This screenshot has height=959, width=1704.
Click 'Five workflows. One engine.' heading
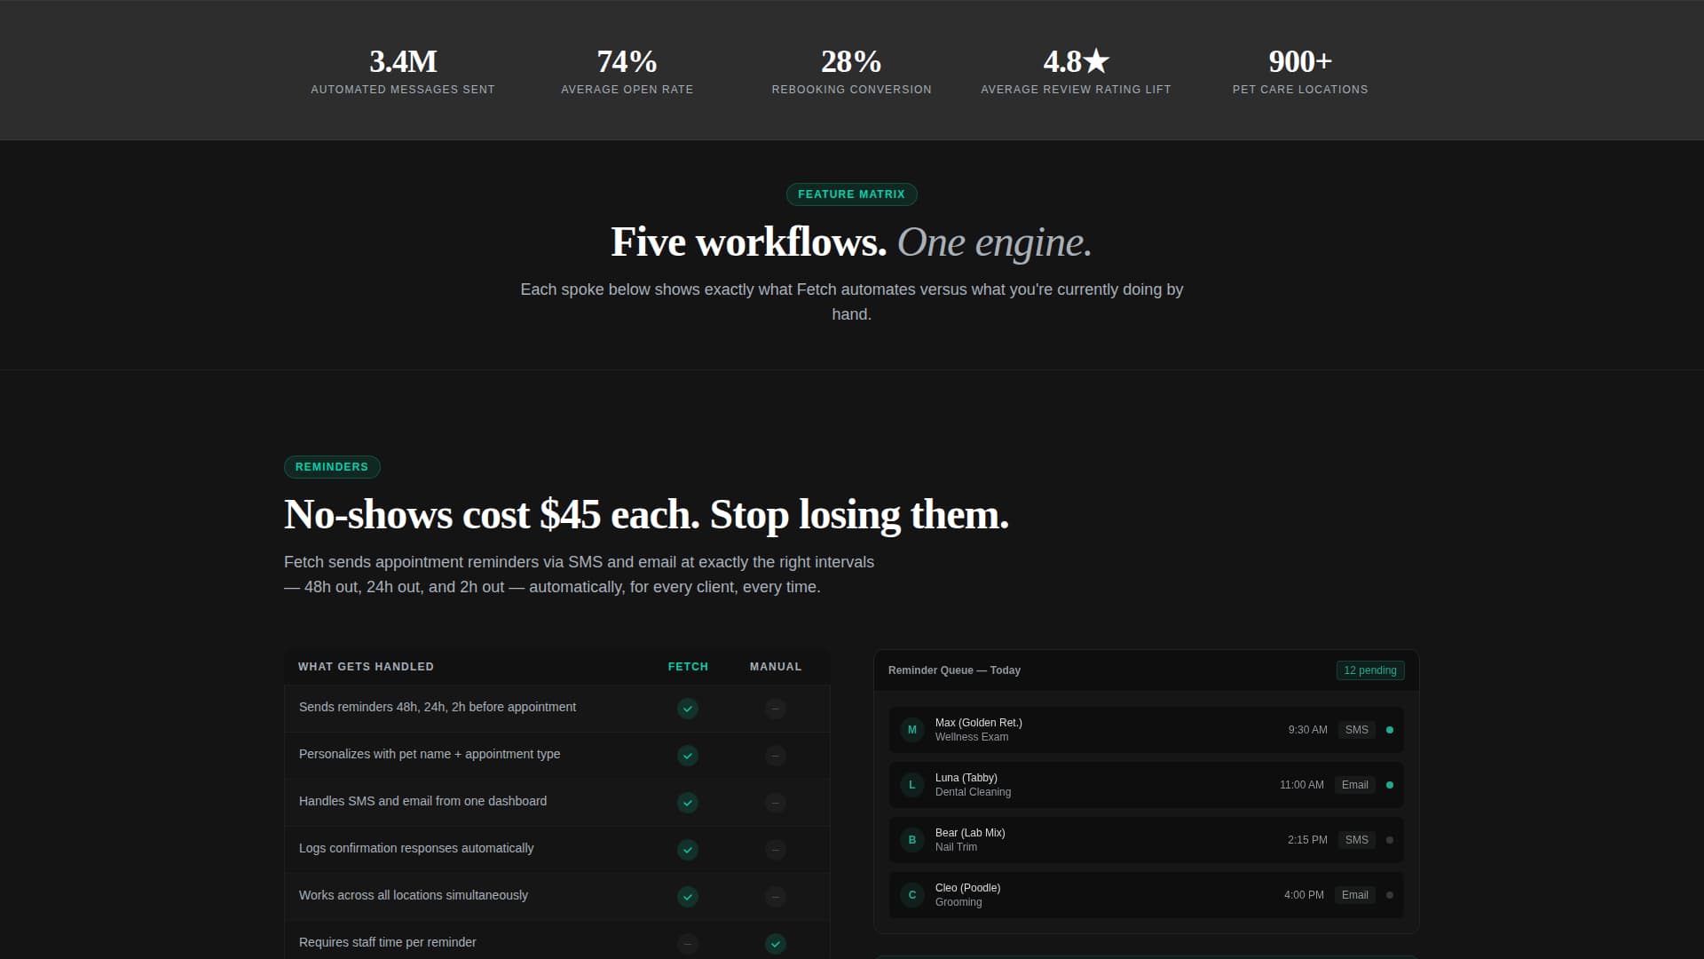[852, 242]
